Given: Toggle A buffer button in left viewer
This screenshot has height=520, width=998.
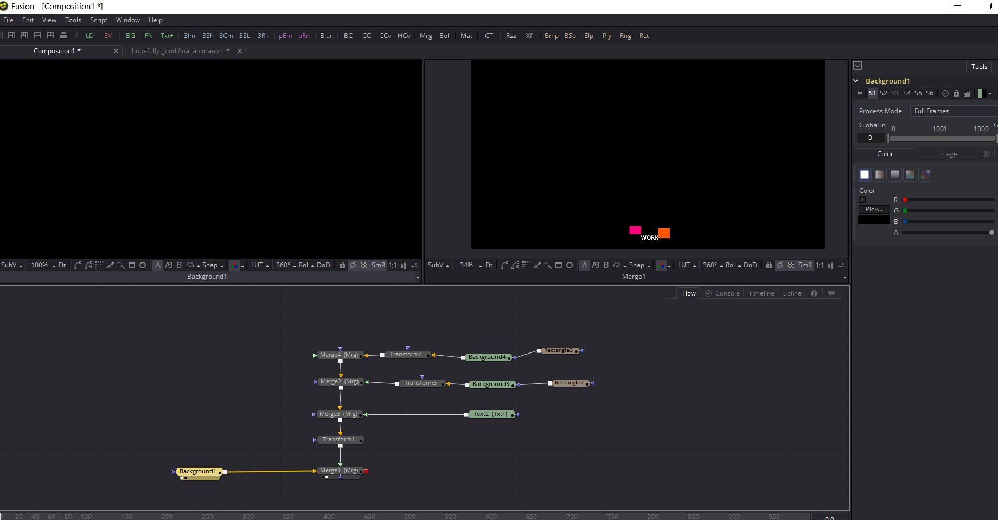Looking at the screenshot, I should click(158, 265).
